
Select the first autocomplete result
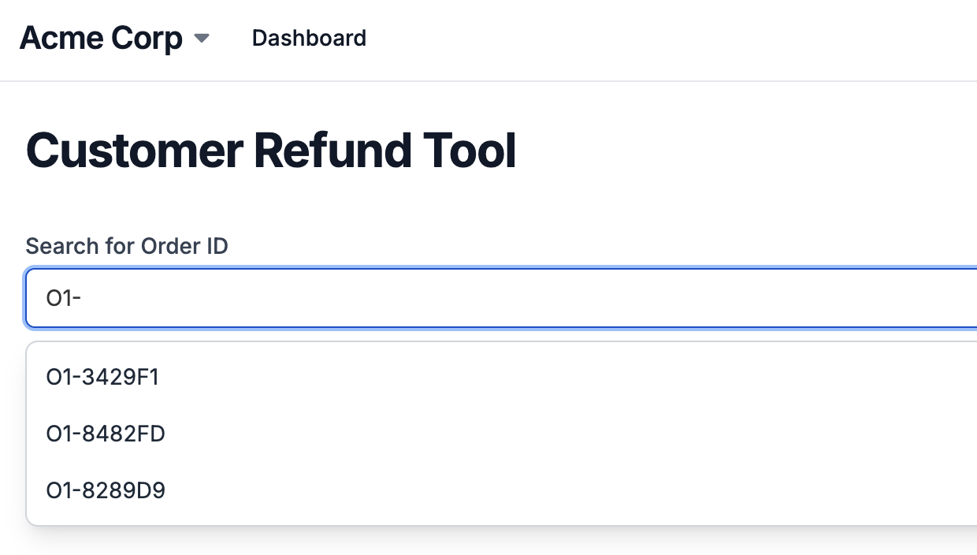coord(102,378)
